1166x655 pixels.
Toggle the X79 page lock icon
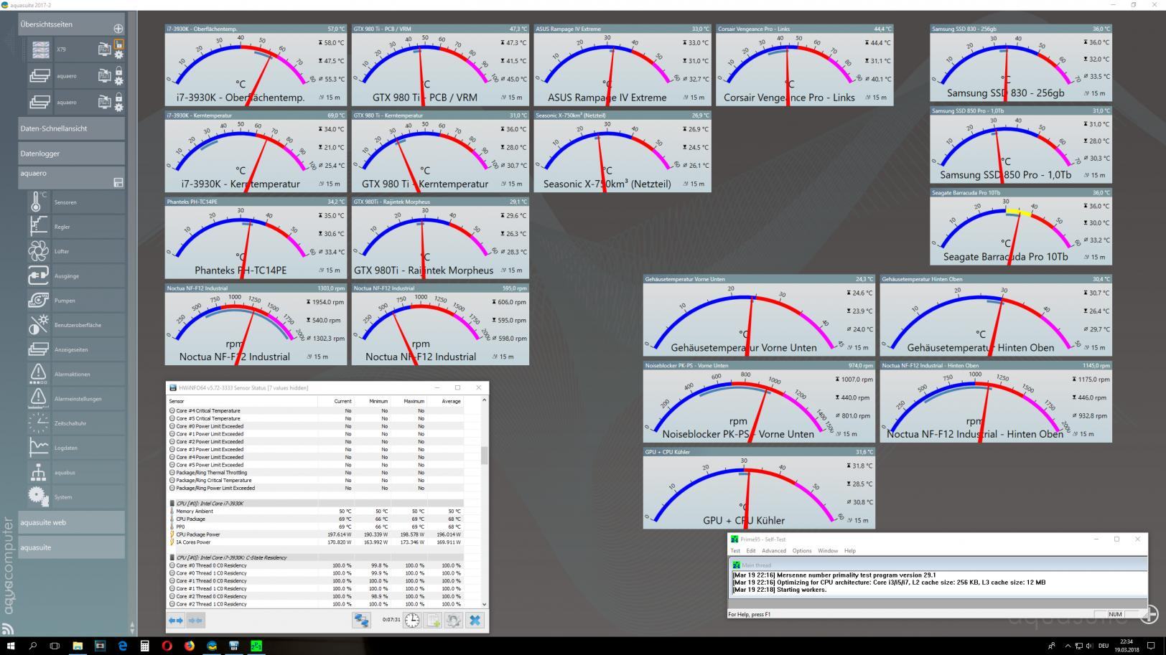pos(119,44)
